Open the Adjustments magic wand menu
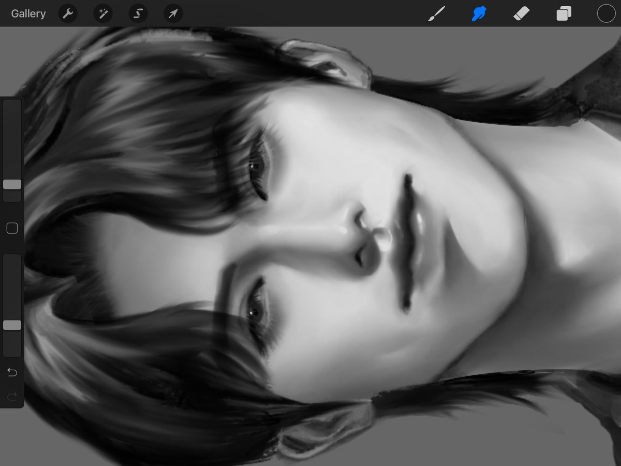 103,14
